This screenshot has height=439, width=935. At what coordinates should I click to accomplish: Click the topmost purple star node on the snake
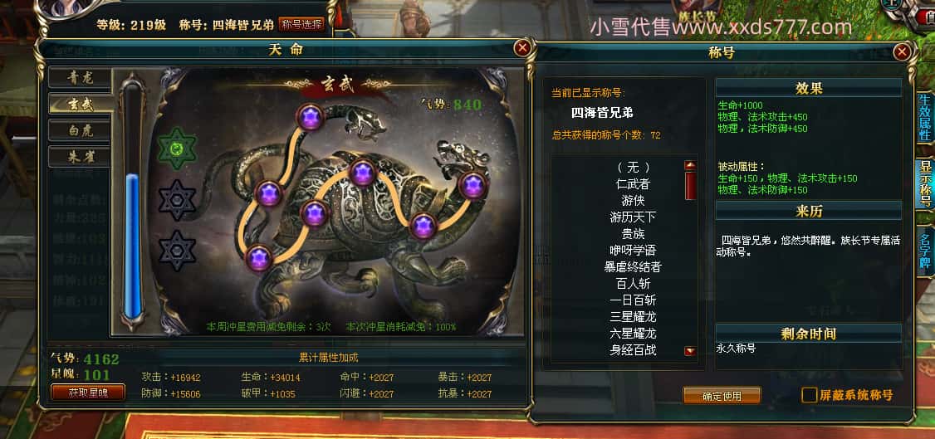pos(310,117)
